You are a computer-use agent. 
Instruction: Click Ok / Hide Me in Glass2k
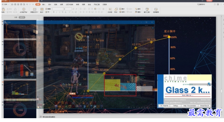[x=164, y=106]
